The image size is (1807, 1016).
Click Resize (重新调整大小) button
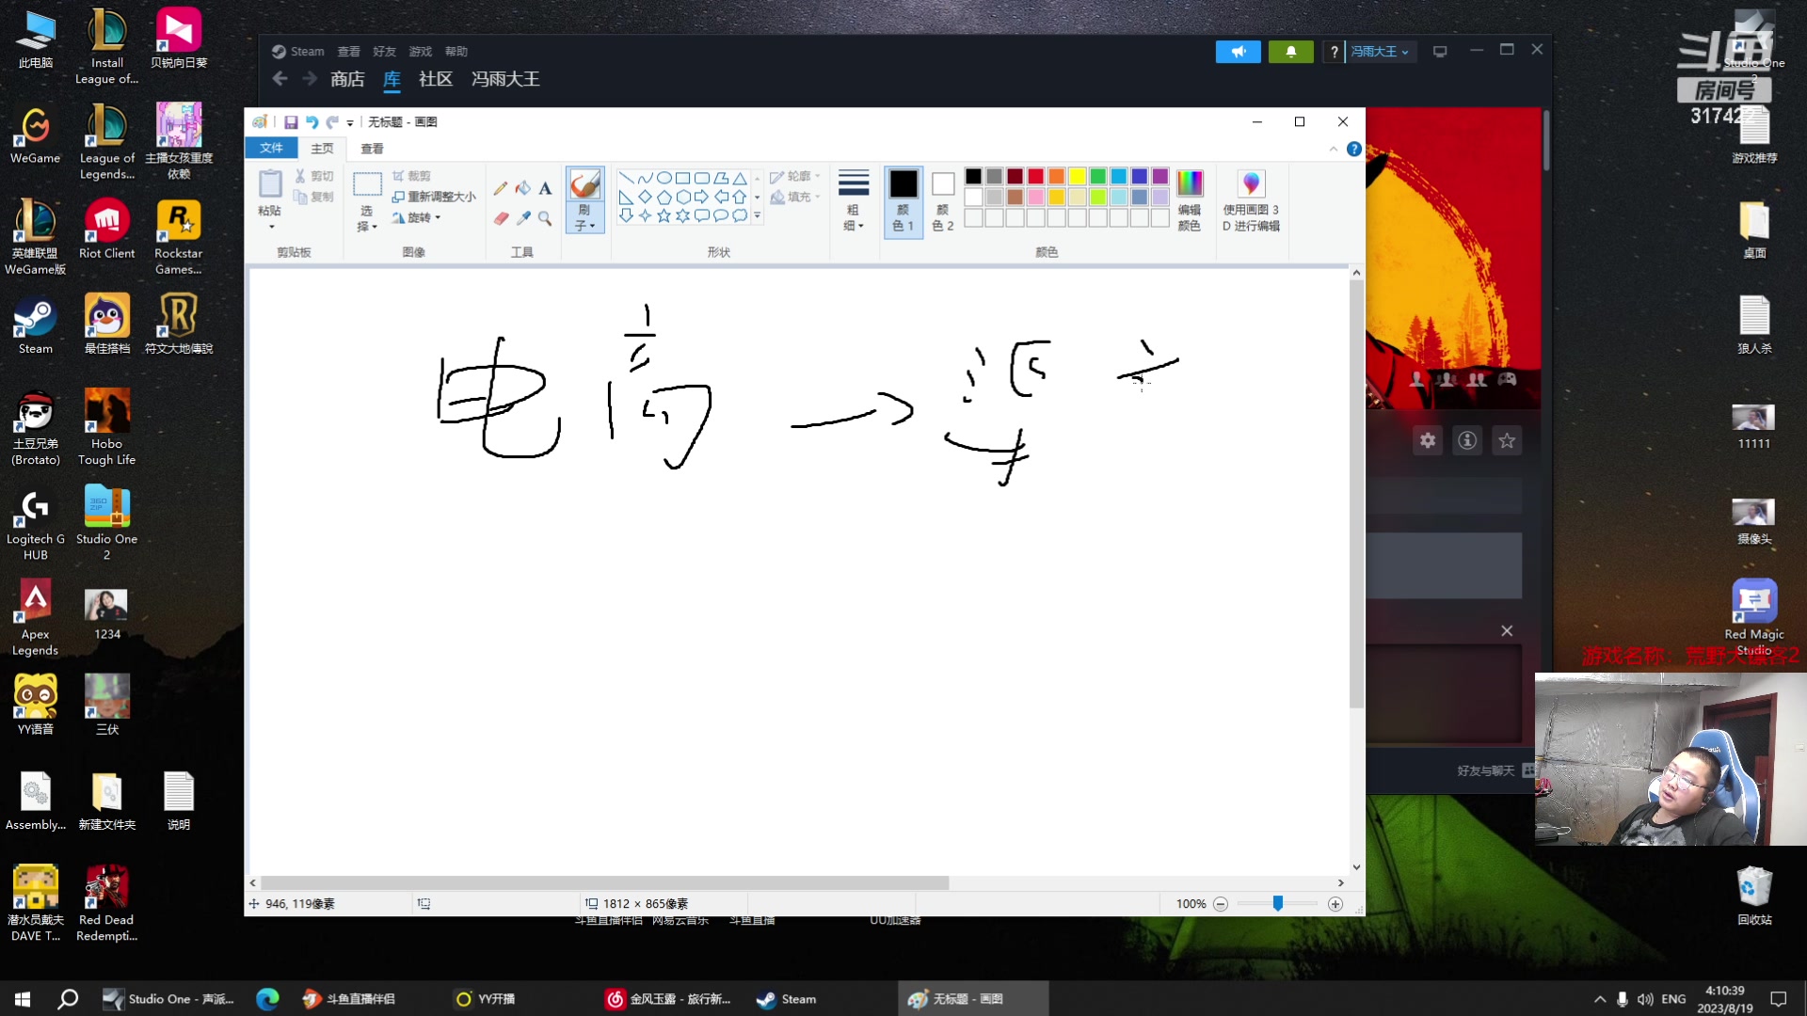pyautogui.click(x=434, y=197)
